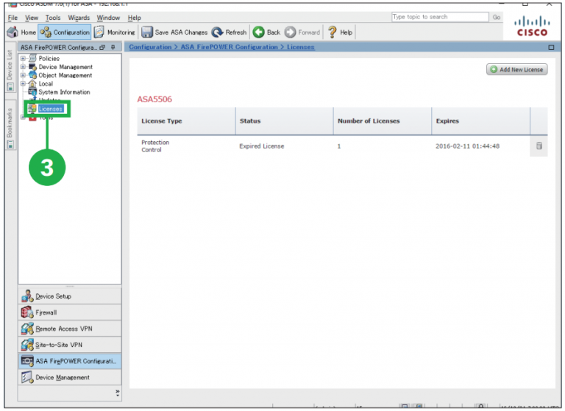
Task: Open bottom Device Management section button
Action: pos(70,377)
